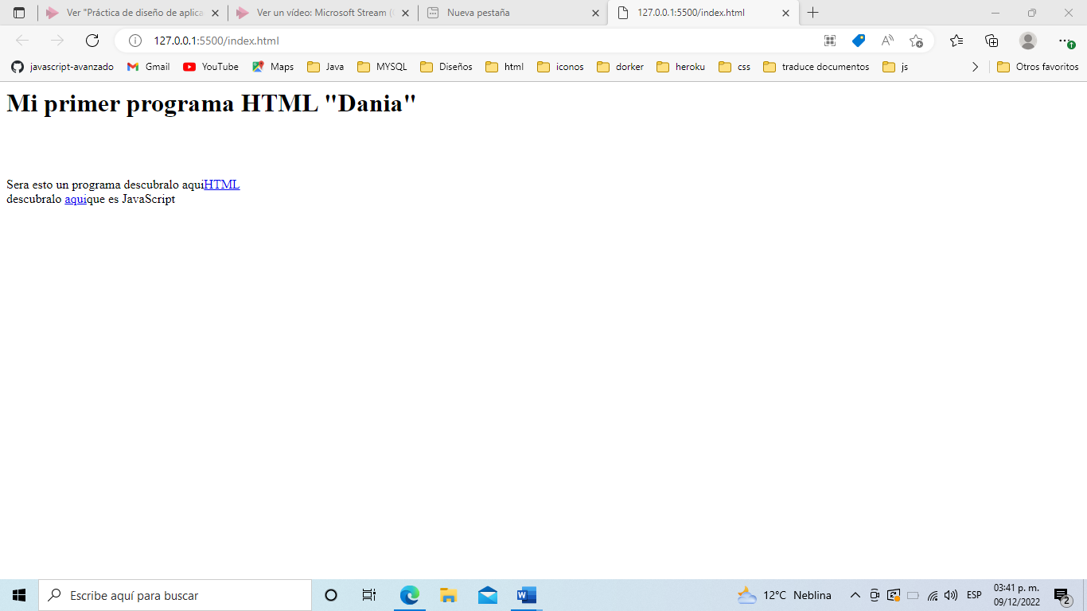Start Read aloud from address bar
Viewport: 1087px width, 611px height.
click(887, 41)
